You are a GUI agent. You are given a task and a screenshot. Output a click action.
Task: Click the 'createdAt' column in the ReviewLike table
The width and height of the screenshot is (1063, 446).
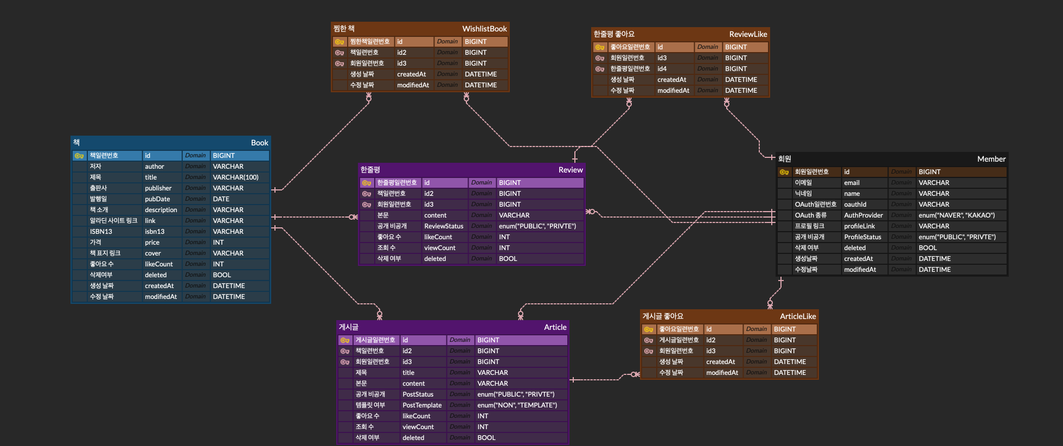[675, 80]
